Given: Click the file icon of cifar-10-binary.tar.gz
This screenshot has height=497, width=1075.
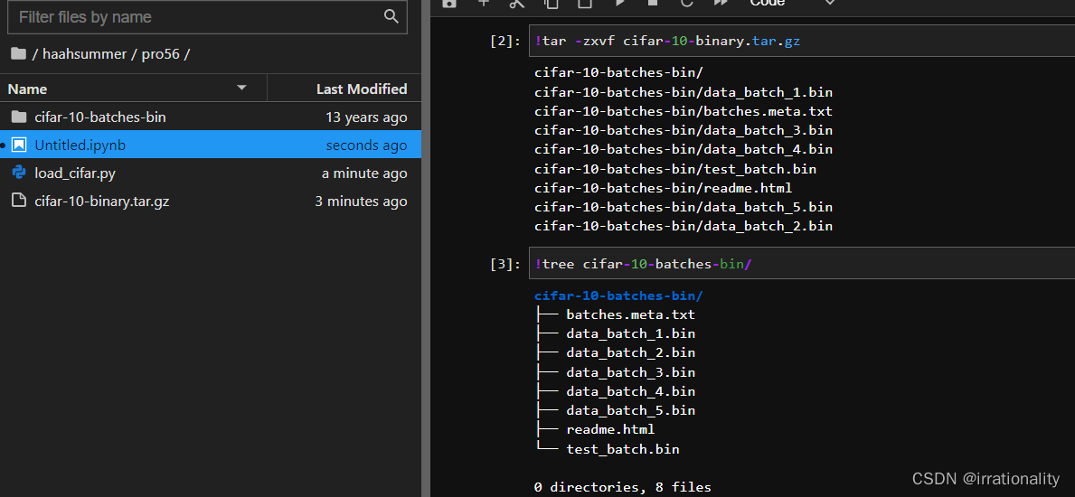Looking at the screenshot, I should [x=19, y=201].
